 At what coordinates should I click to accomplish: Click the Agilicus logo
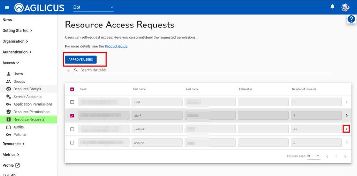(x=39, y=7)
